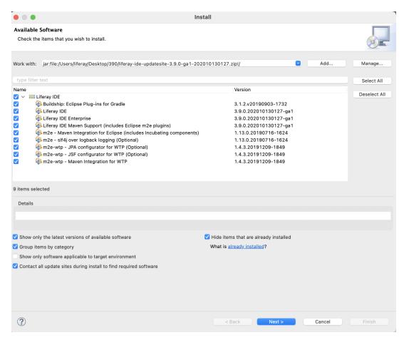
Task: Uncheck m2e-wtp Maven Integration for WTP
Action: [16, 162]
